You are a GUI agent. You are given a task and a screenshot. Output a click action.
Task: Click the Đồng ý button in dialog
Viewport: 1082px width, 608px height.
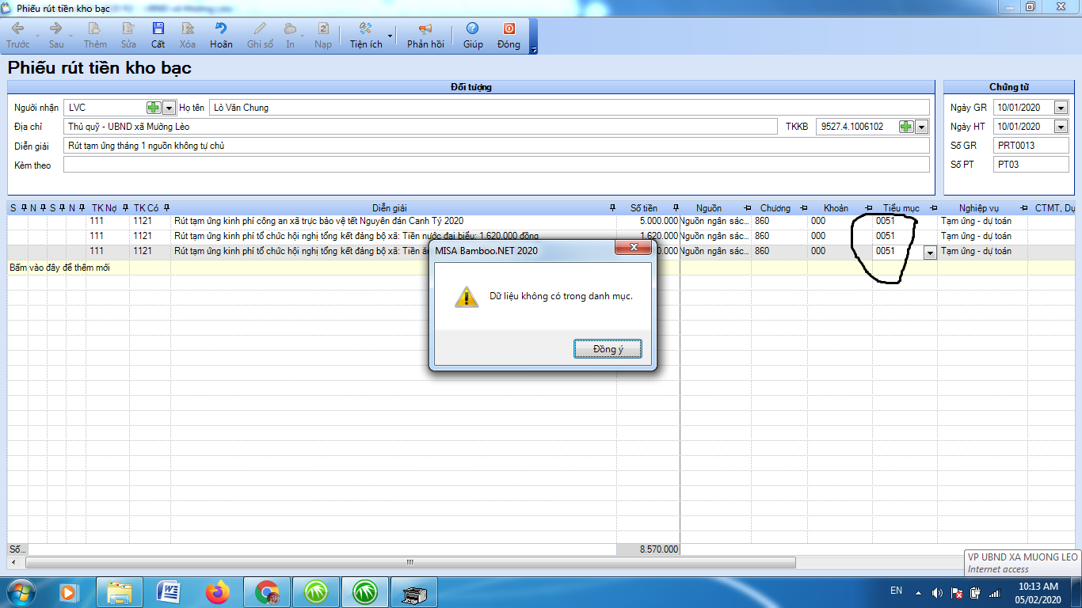(x=608, y=349)
